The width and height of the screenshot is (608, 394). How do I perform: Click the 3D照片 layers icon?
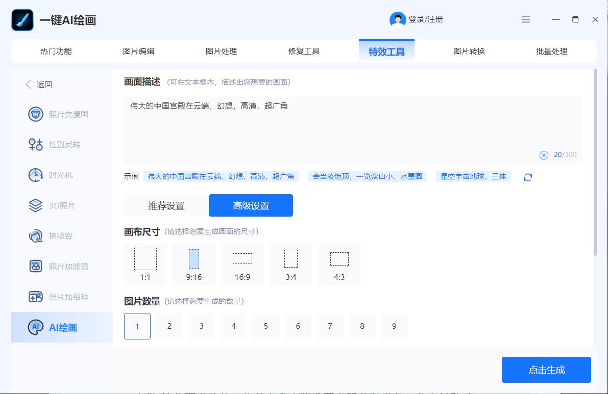[36, 205]
